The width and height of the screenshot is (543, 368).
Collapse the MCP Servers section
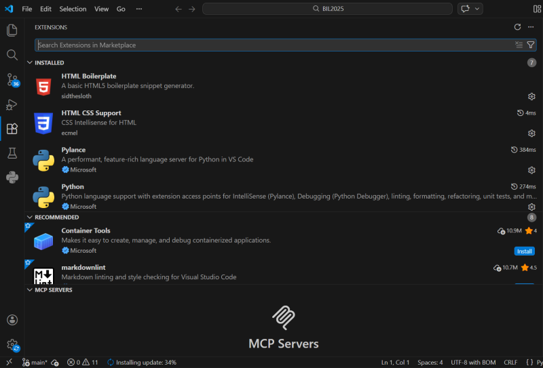[30, 290]
